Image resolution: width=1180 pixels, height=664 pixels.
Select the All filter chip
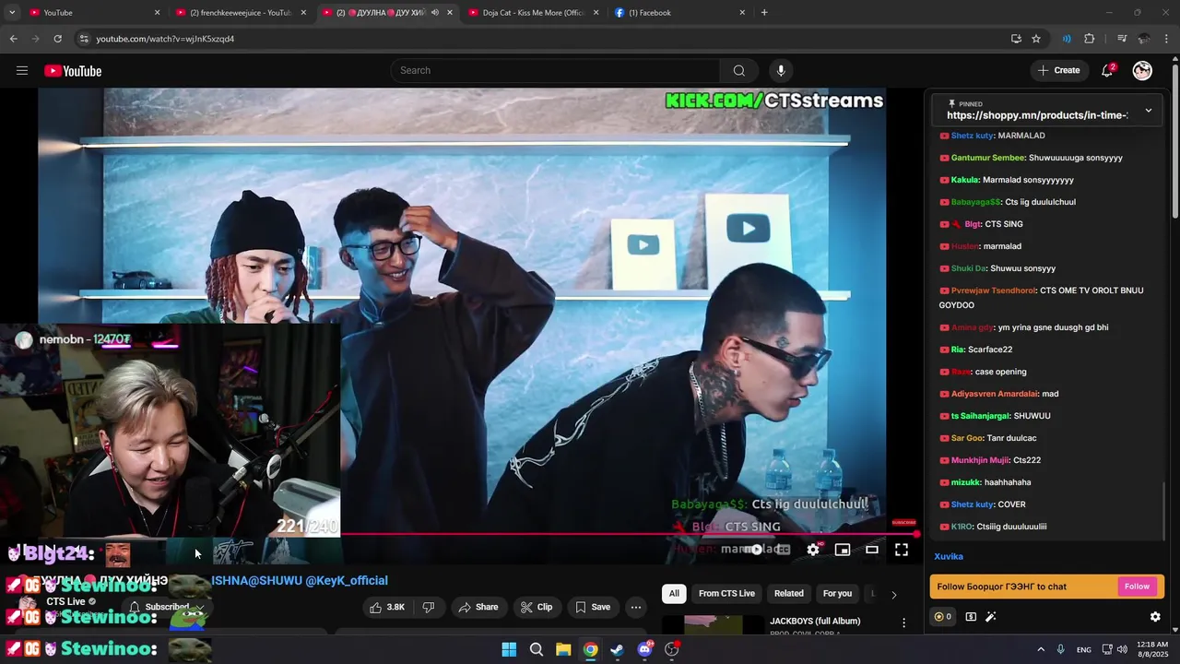point(674,594)
